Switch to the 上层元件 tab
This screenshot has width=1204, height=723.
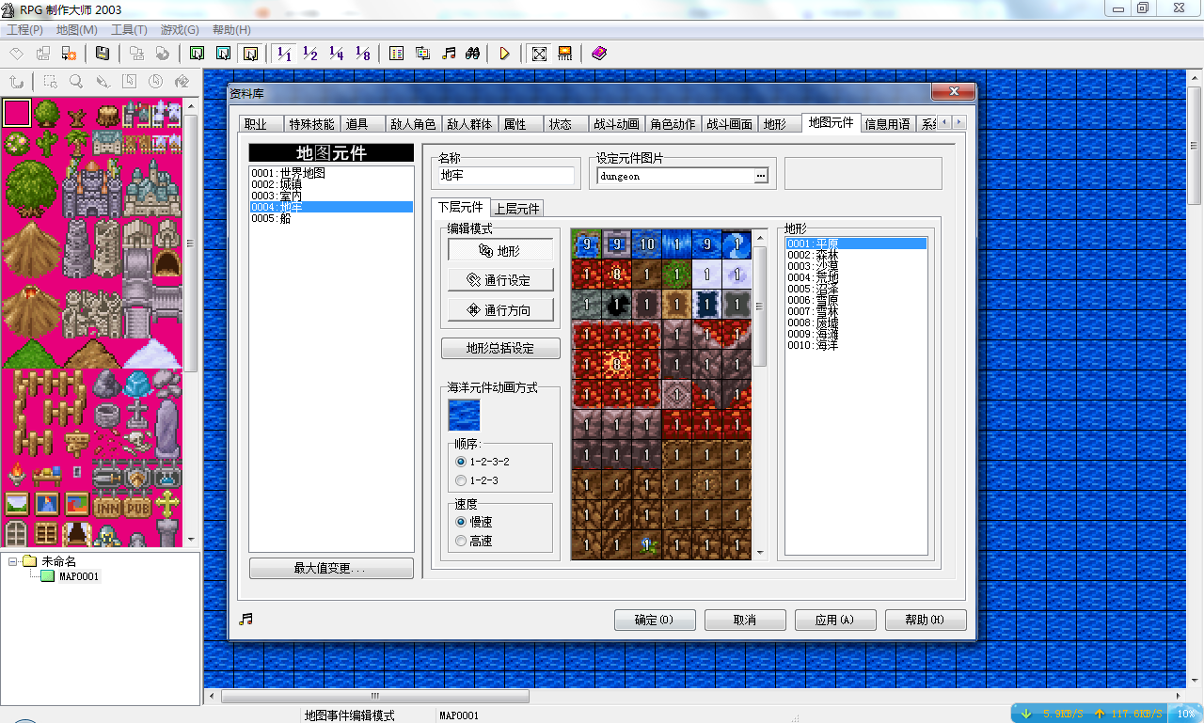(516, 208)
